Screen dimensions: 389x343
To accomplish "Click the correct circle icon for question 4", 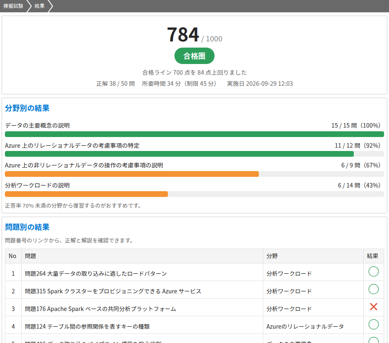I will (x=373, y=325).
